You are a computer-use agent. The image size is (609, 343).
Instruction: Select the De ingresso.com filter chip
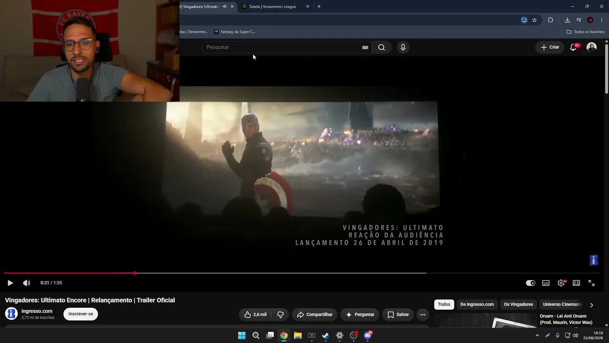[x=477, y=304]
